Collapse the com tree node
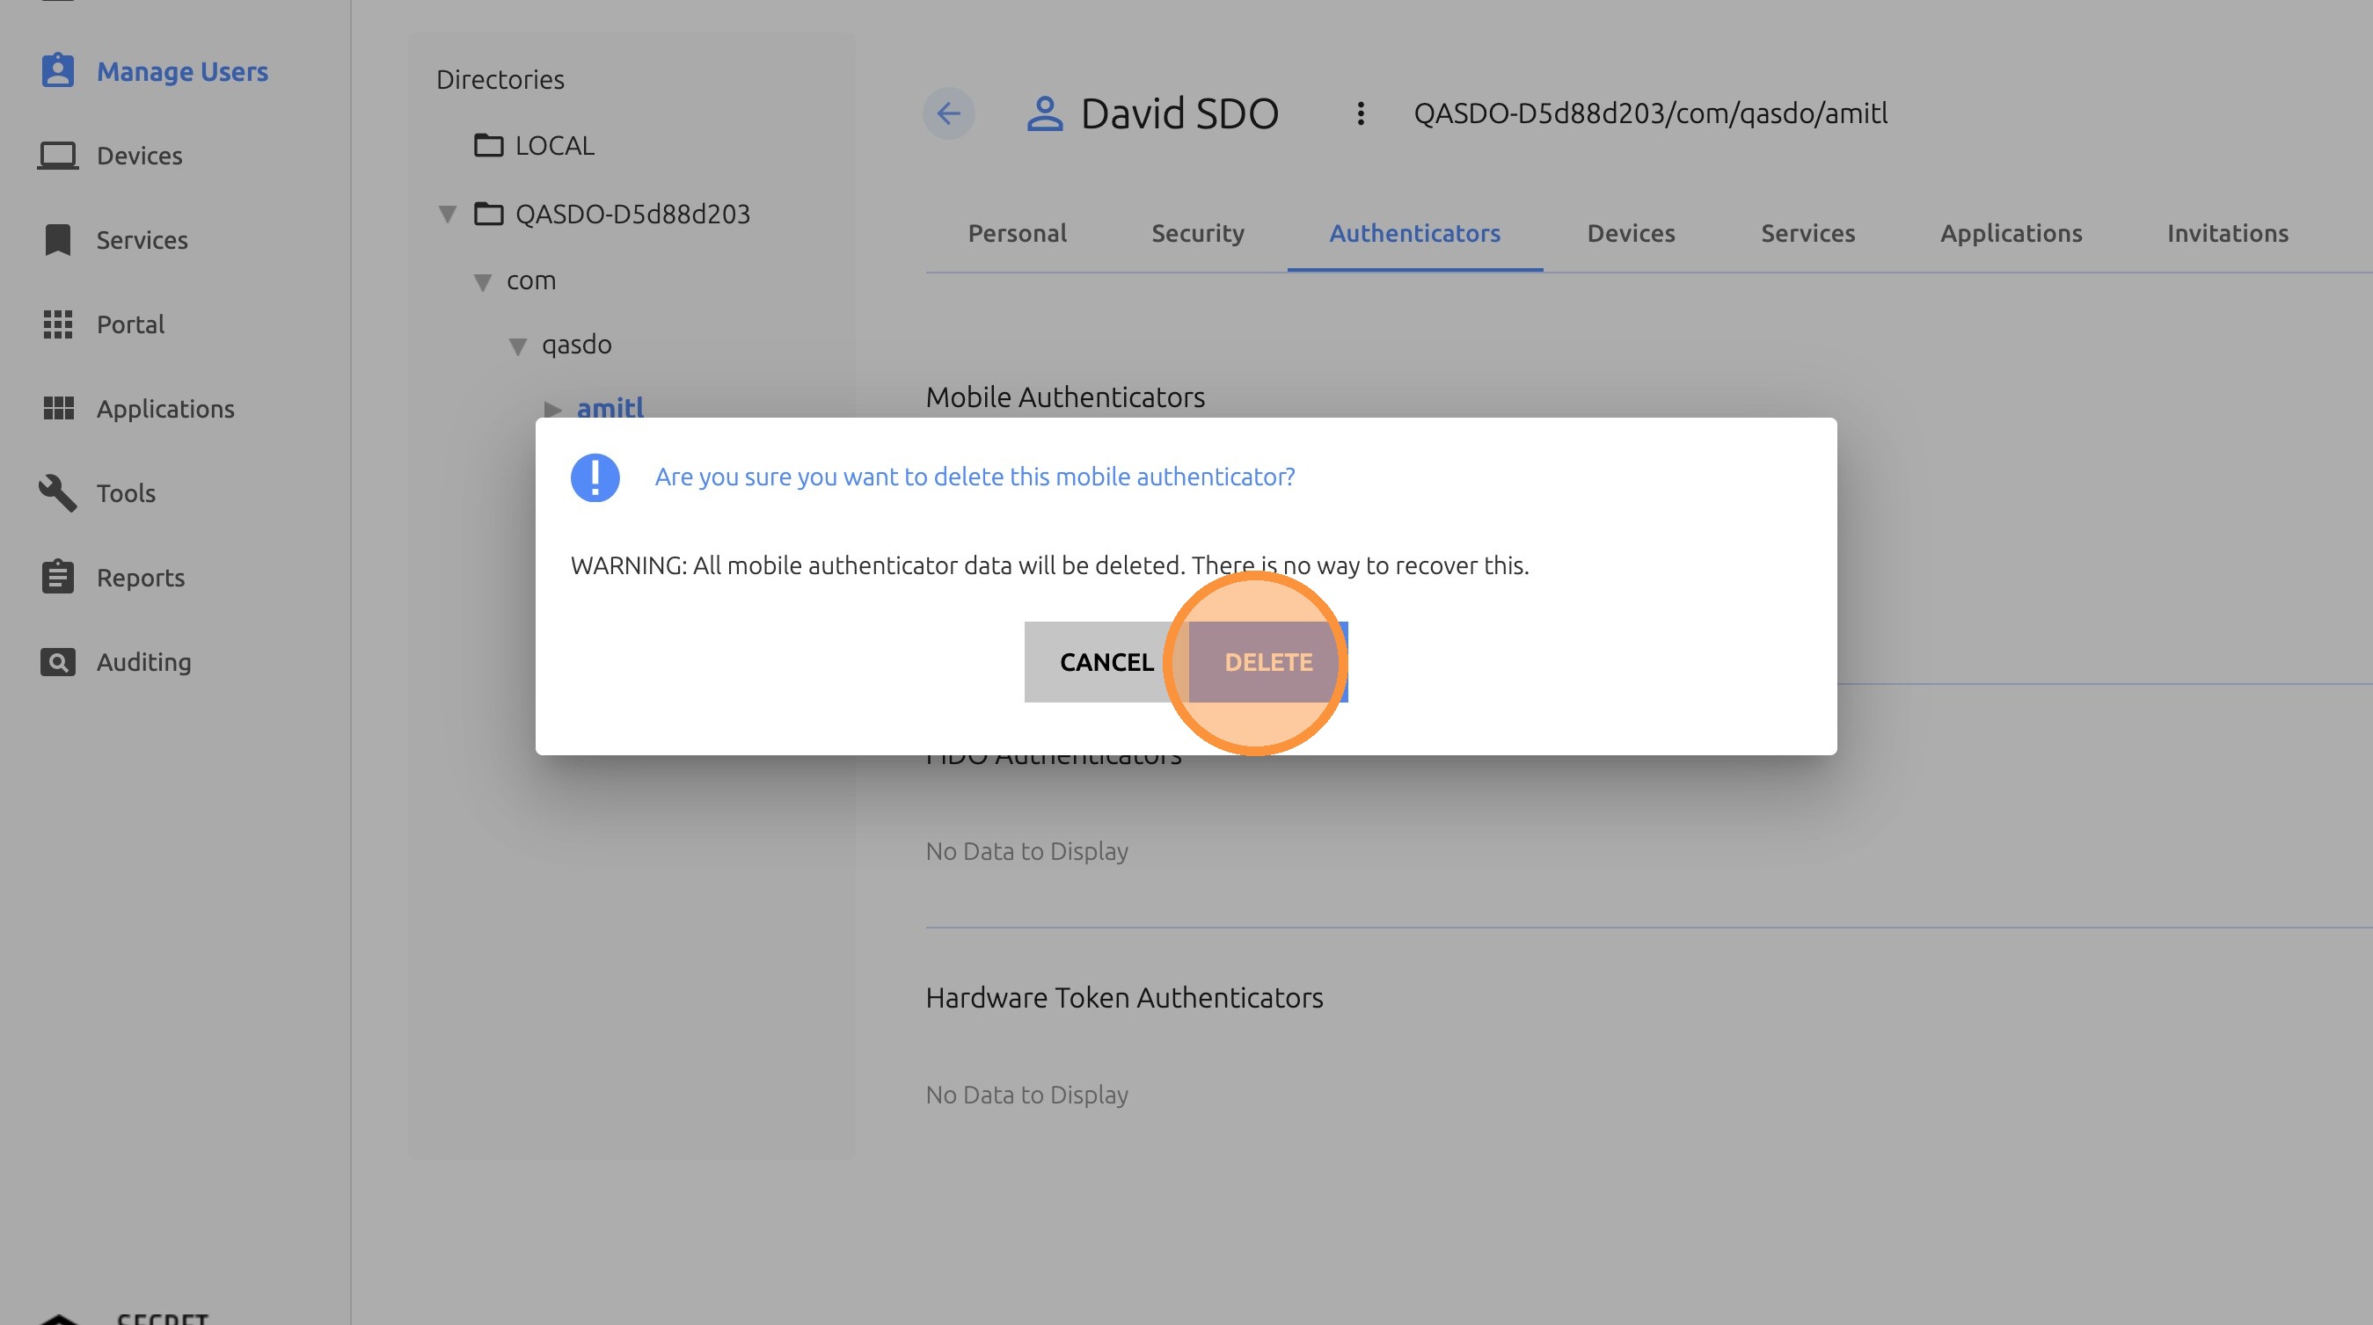 pos(482,281)
